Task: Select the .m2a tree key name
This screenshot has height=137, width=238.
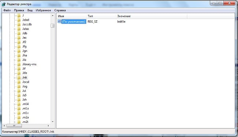Action: tap(25, 117)
